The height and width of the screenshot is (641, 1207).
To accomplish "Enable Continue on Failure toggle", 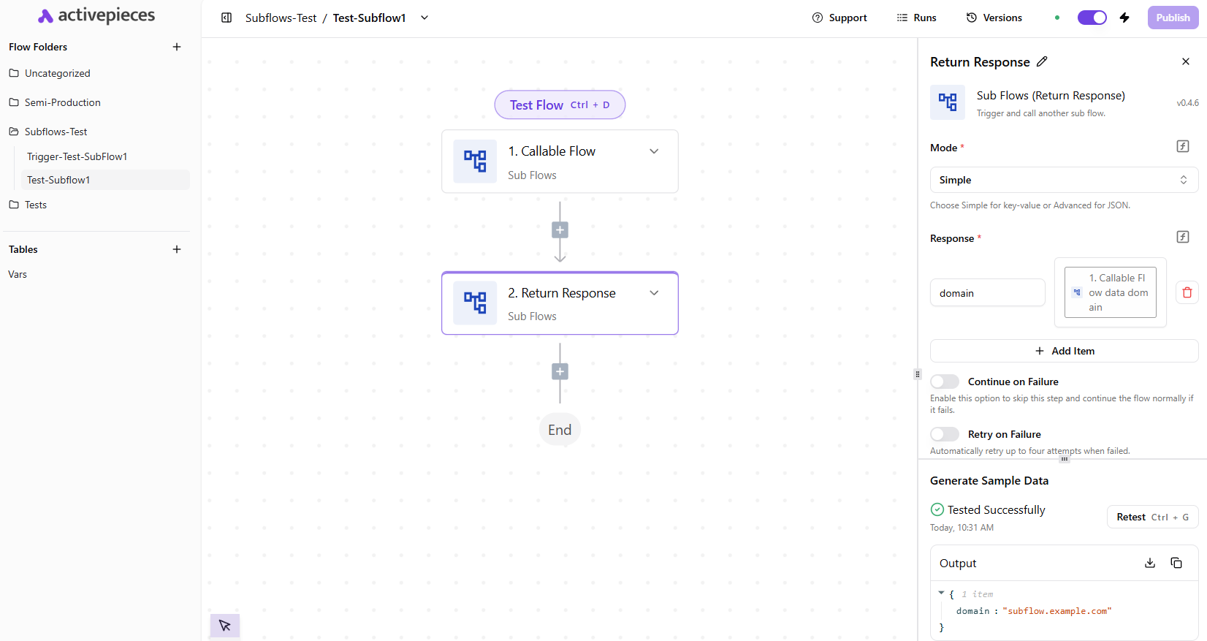I will [944, 382].
